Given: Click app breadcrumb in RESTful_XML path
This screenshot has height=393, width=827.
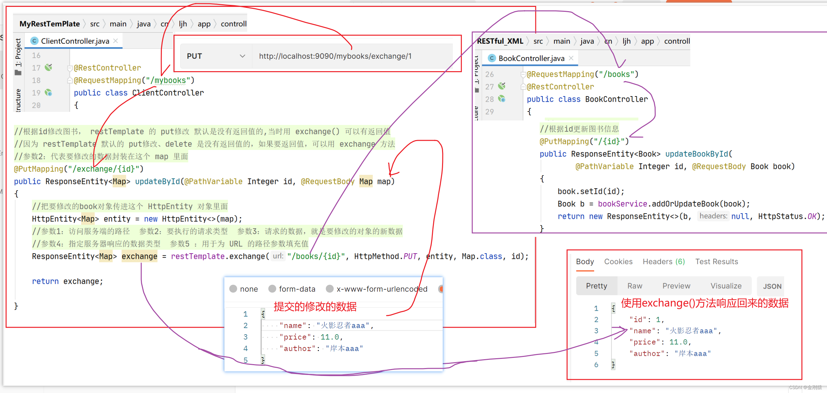Looking at the screenshot, I should 647,41.
